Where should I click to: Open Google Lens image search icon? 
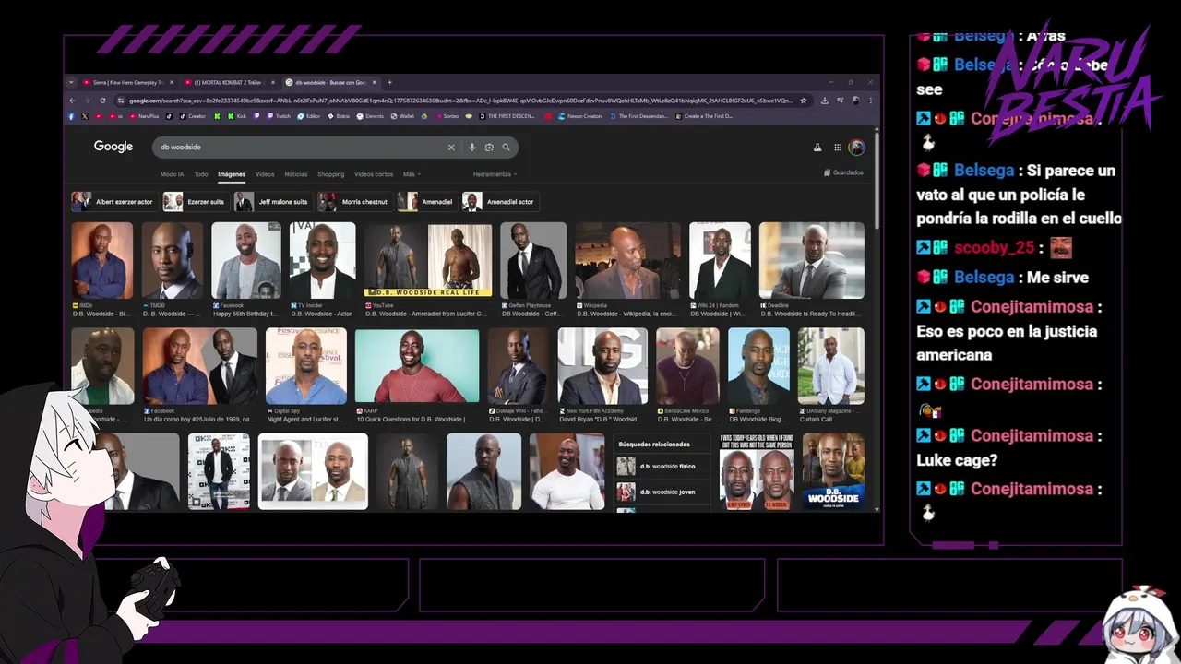coord(489,147)
